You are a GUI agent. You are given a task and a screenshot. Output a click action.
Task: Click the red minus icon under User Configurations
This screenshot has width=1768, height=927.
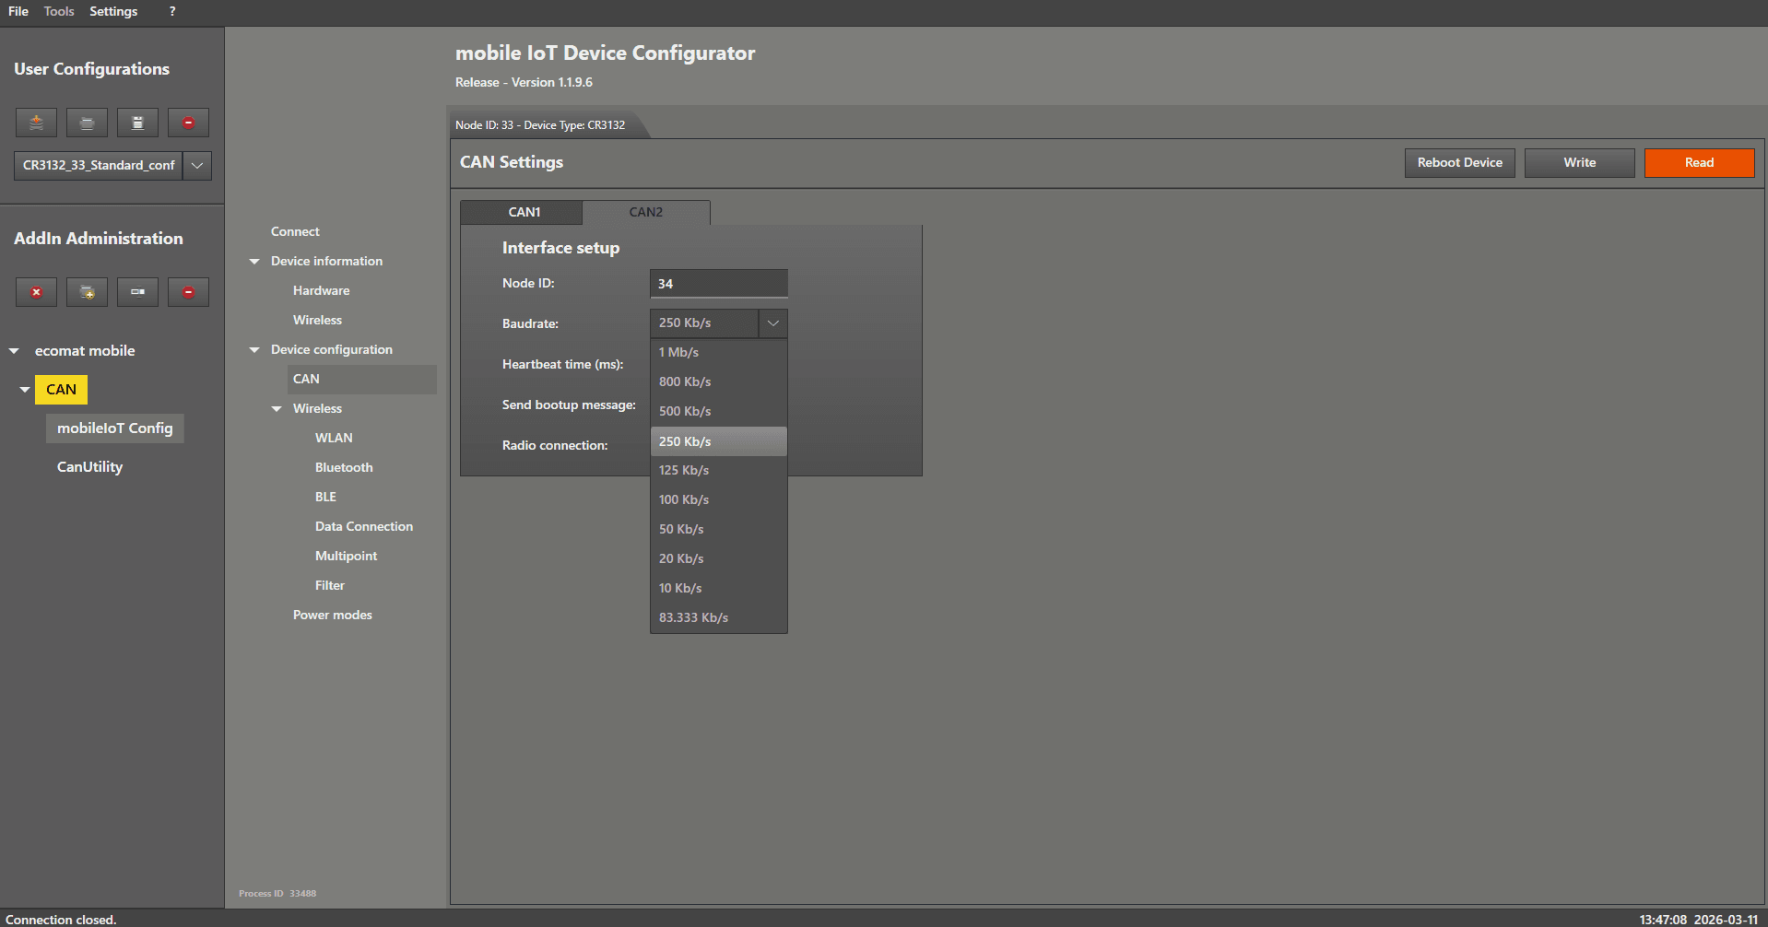(x=188, y=123)
